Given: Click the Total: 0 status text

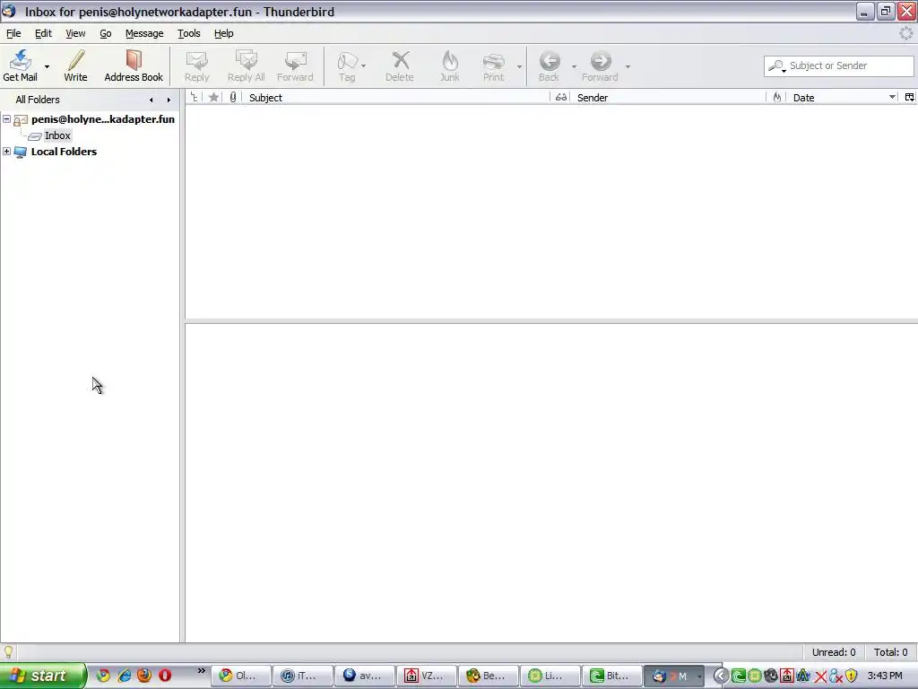Looking at the screenshot, I should pyautogui.click(x=890, y=652).
